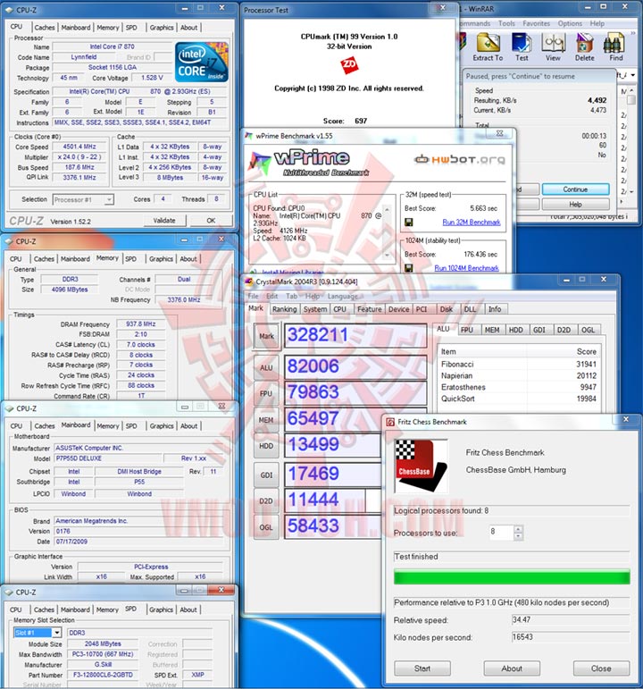Click the wPrime logo icon

click(260, 161)
